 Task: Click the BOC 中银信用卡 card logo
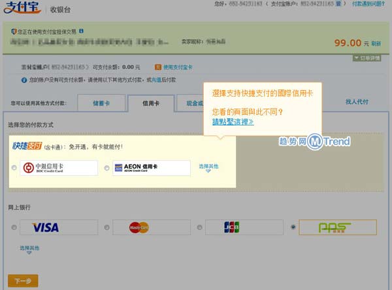click(x=58, y=168)
